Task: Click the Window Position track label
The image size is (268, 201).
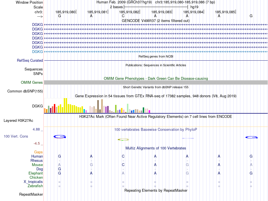Action: coord(29,2)
